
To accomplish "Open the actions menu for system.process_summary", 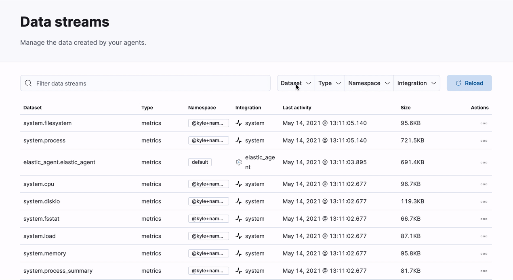I will point(484,271).
